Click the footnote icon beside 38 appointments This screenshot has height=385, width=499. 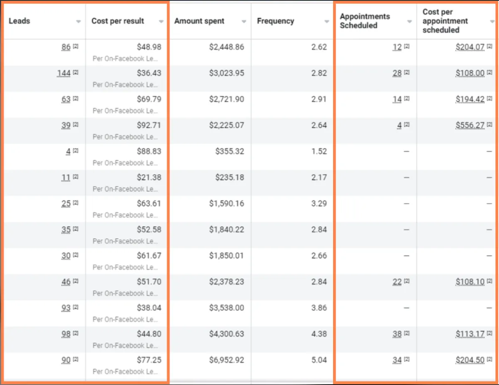coord(407,333)
